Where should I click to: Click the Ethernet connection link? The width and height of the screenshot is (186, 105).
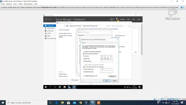(x=117, y=37)
